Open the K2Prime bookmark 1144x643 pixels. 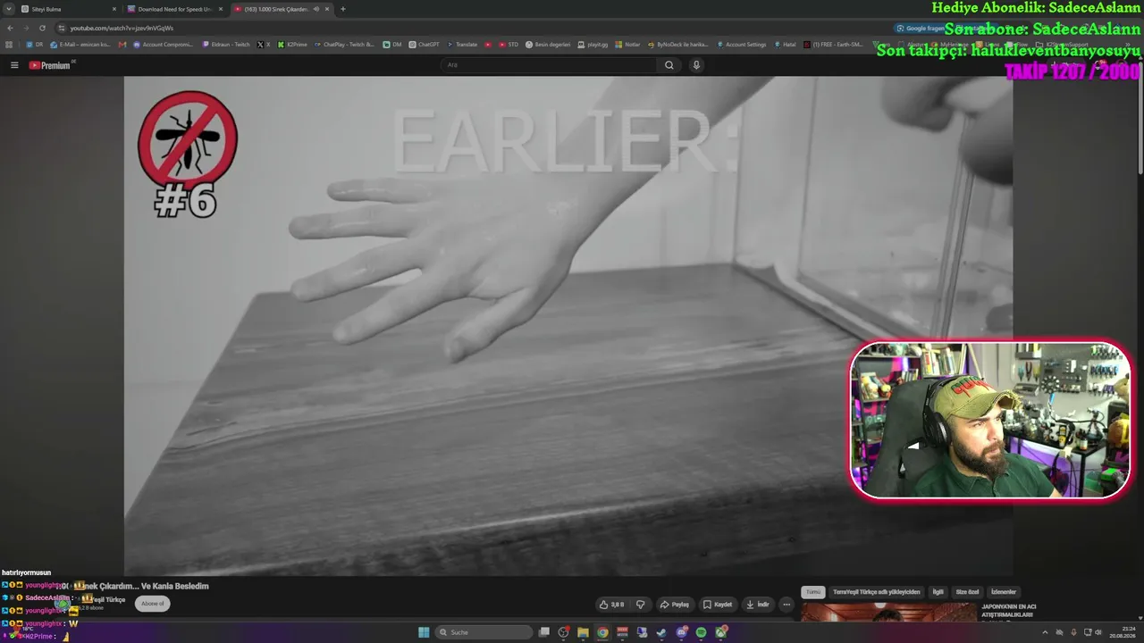(292, 45)
